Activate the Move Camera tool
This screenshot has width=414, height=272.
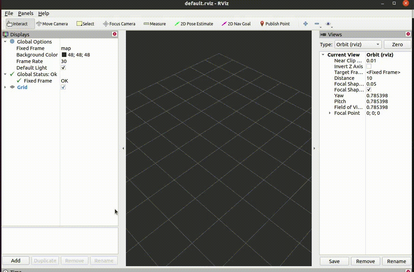[52, 24]
